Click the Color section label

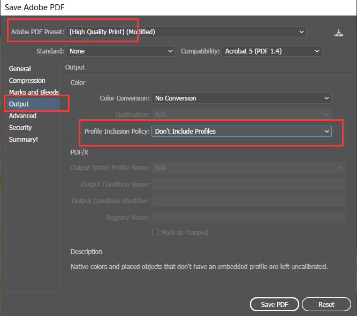click(x=78, y=82)
